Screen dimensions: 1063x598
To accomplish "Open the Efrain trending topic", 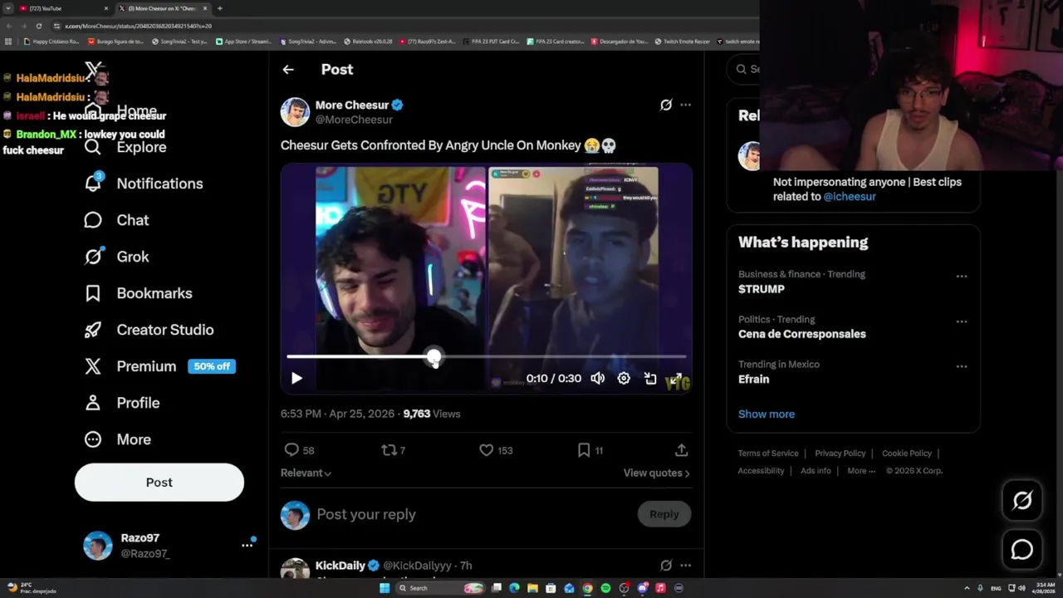I will pyautogui.click(x=754, y=379).
